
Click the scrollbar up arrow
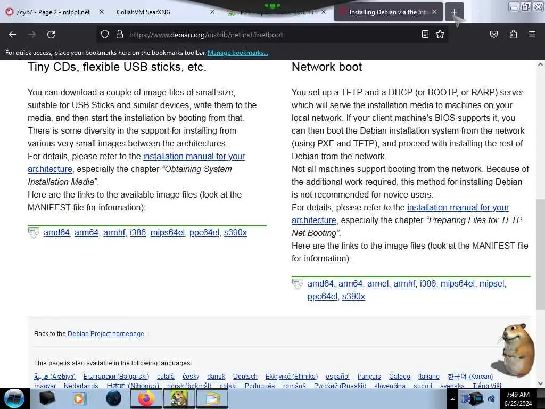(540, 64)
